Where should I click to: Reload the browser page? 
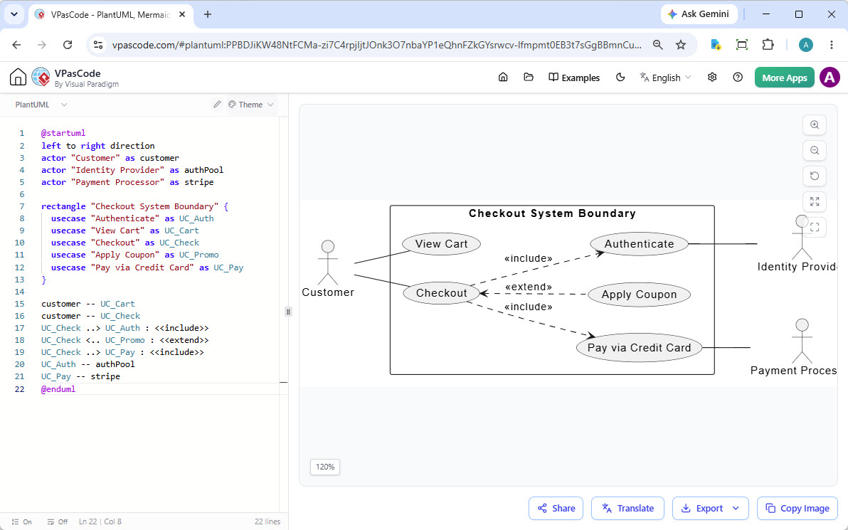pos(68,45)
